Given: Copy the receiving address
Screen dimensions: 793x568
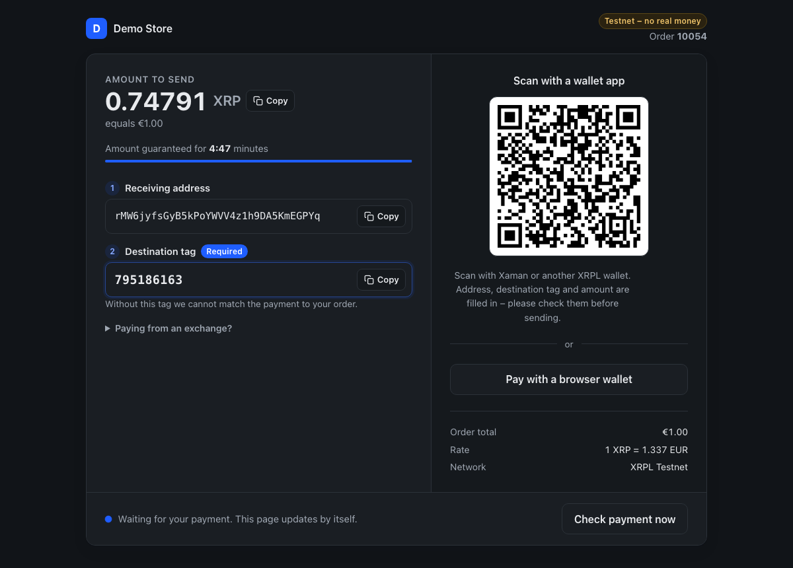Looking at the screenshot, I should click(381, 217).
